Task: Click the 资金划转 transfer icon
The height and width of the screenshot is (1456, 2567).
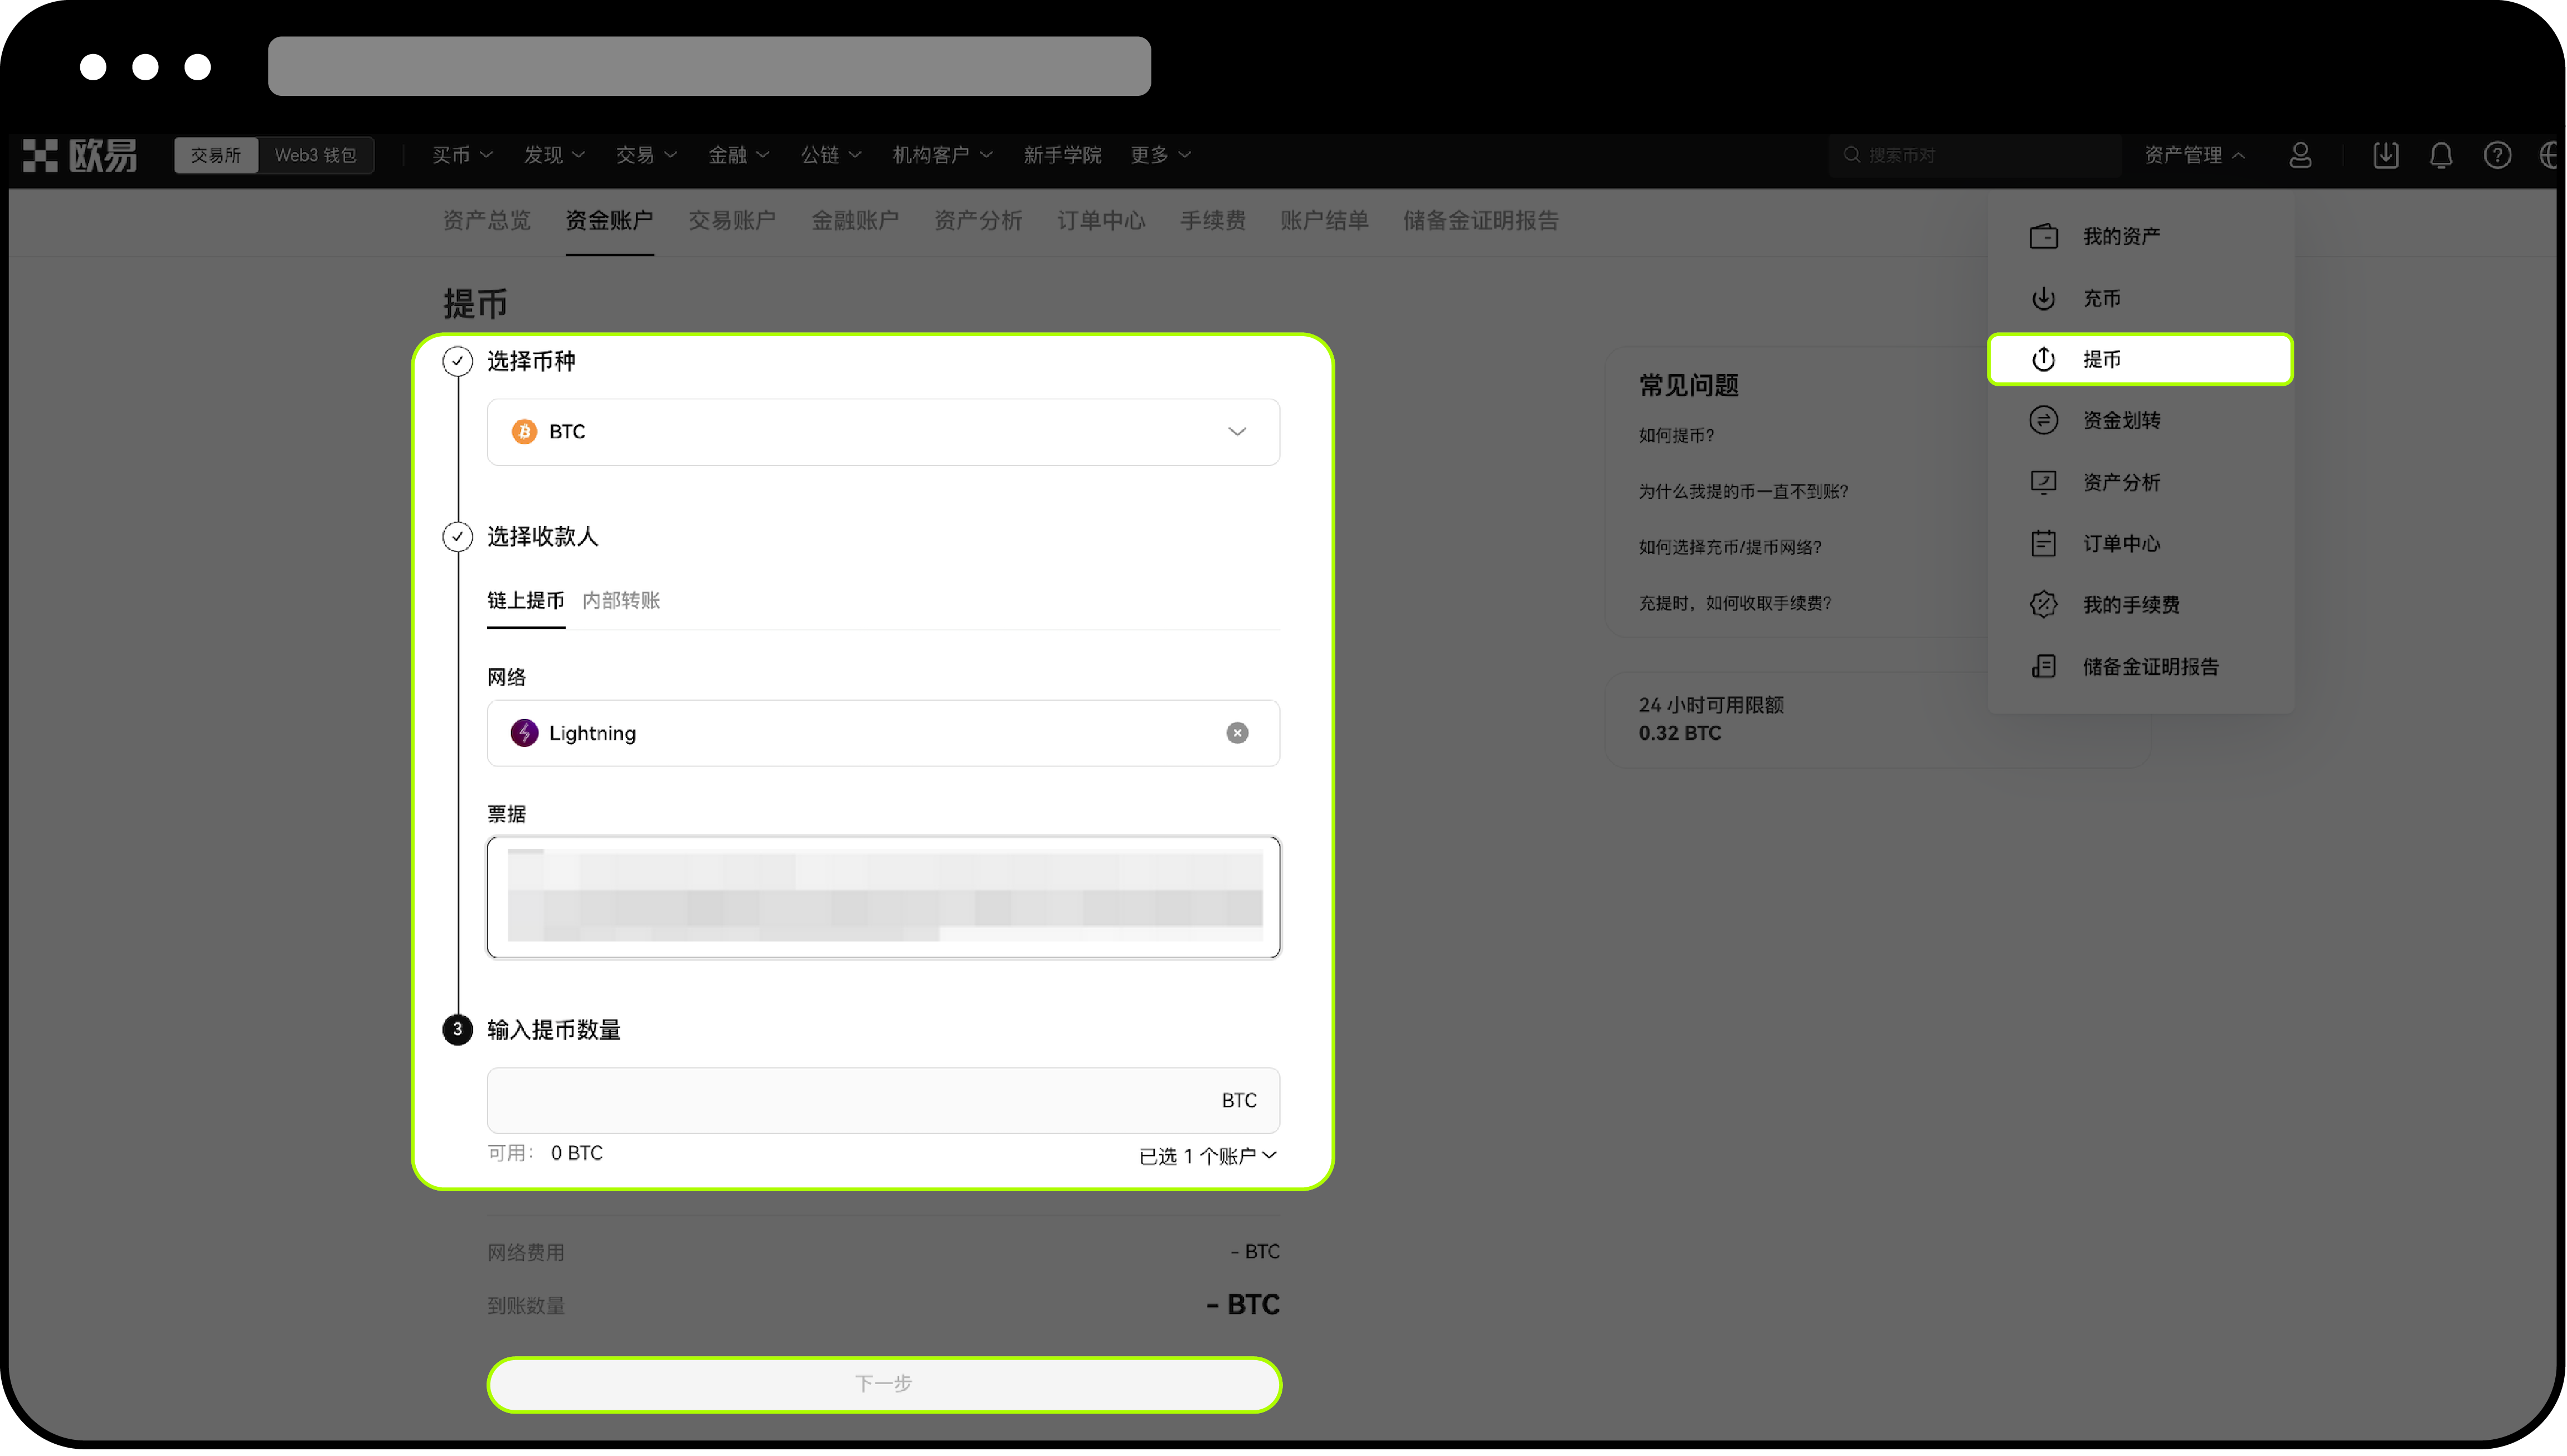Action: [x=2043, y=420]
